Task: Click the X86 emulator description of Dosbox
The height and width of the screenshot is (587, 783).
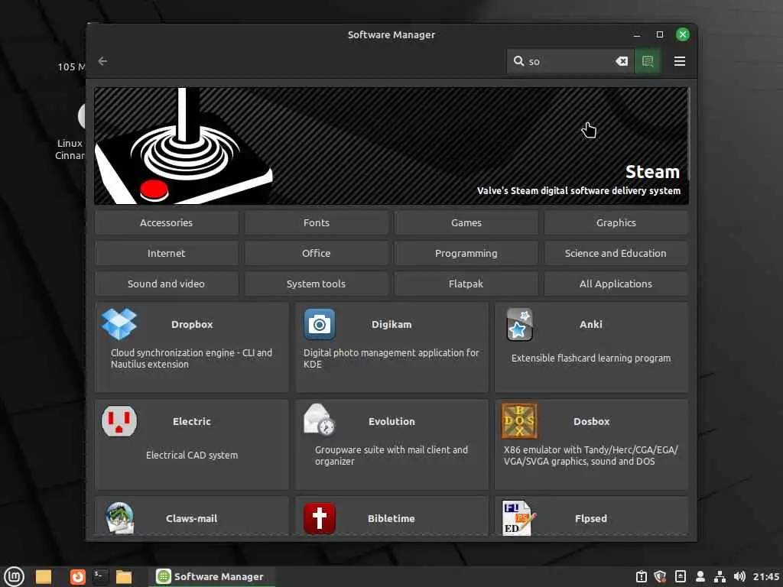Action: (x=591, y=456)
